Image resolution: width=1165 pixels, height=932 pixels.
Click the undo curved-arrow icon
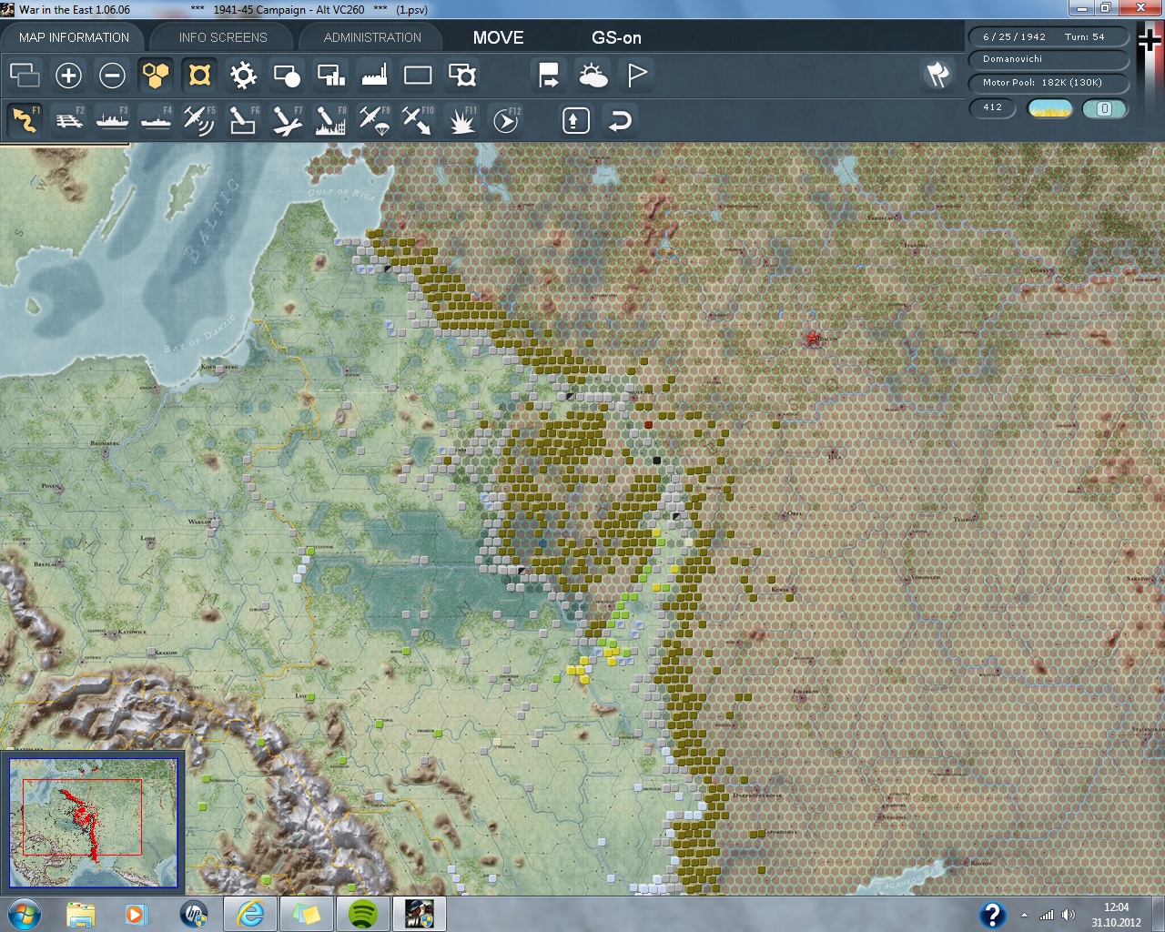(x=620, y=120)
